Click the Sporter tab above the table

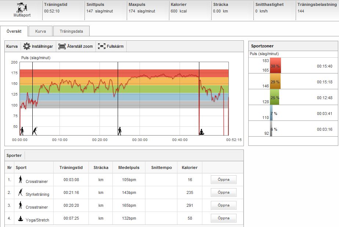coord(15,155)
